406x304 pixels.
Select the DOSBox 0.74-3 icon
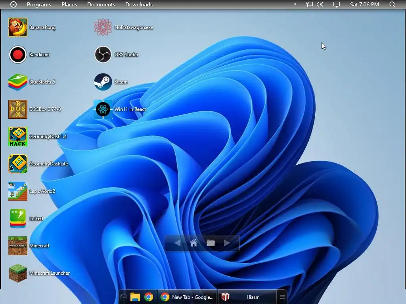click(x=17, y=109)
